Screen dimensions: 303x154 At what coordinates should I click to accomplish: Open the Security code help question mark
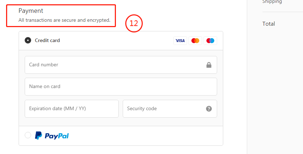209,109
